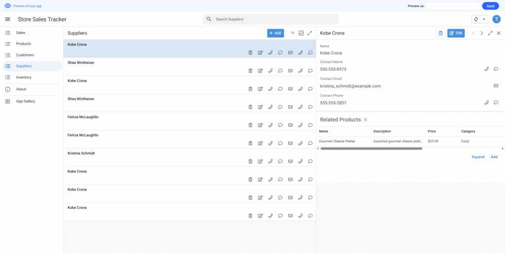
Task: Toggle the hamburger navigation menu
Action: point(7,19)
